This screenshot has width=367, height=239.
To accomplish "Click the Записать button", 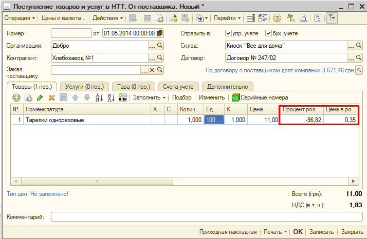I will pyautogui.click(x=321, y=232).
